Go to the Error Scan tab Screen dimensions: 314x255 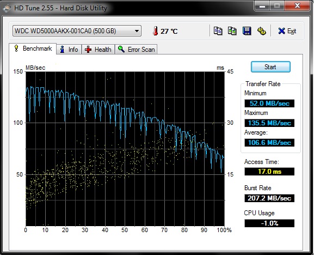[136, 50]
